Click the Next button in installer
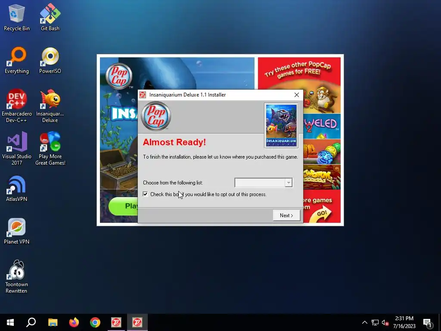This screenshot has width=441, height=331. tap(286, 215)
